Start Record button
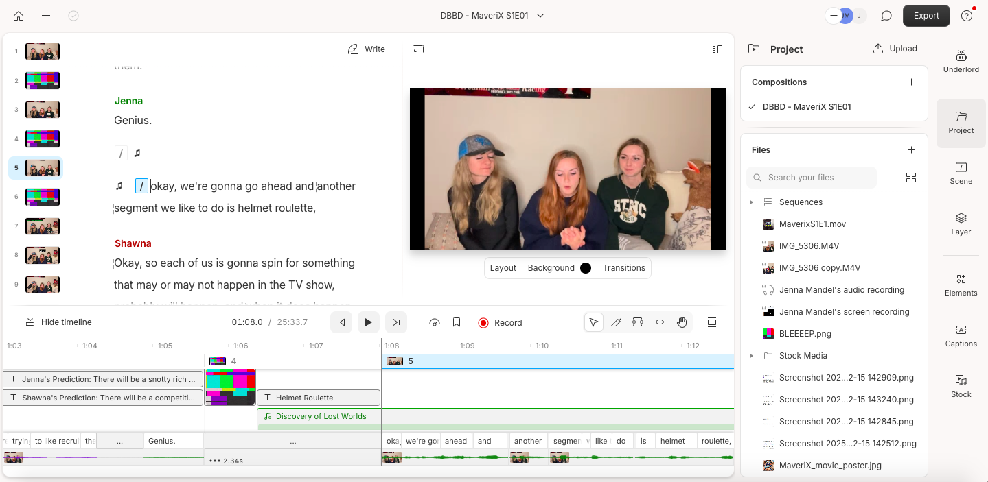Image resolution: width=988 pixels, height=482 pixels. (501, 322)
